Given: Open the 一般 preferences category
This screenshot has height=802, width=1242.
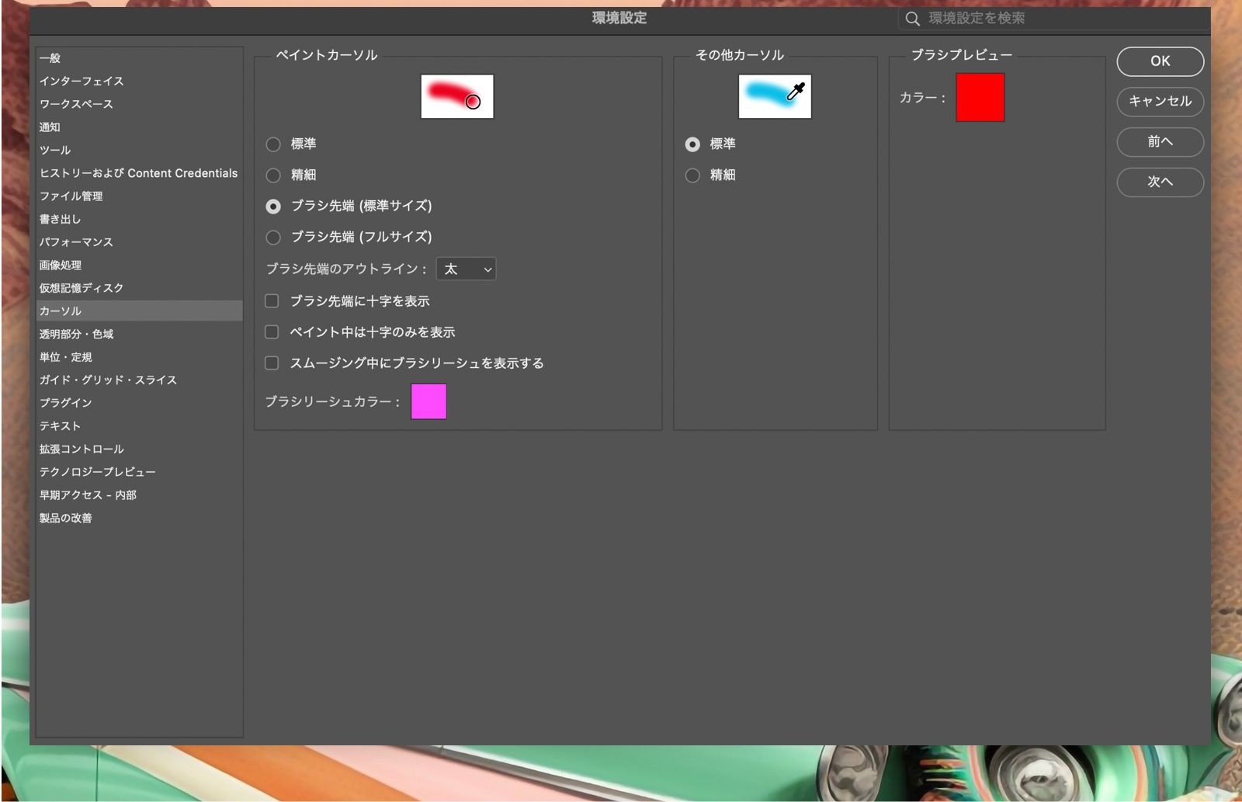Looking at the screenshot, I should (139, 58).
